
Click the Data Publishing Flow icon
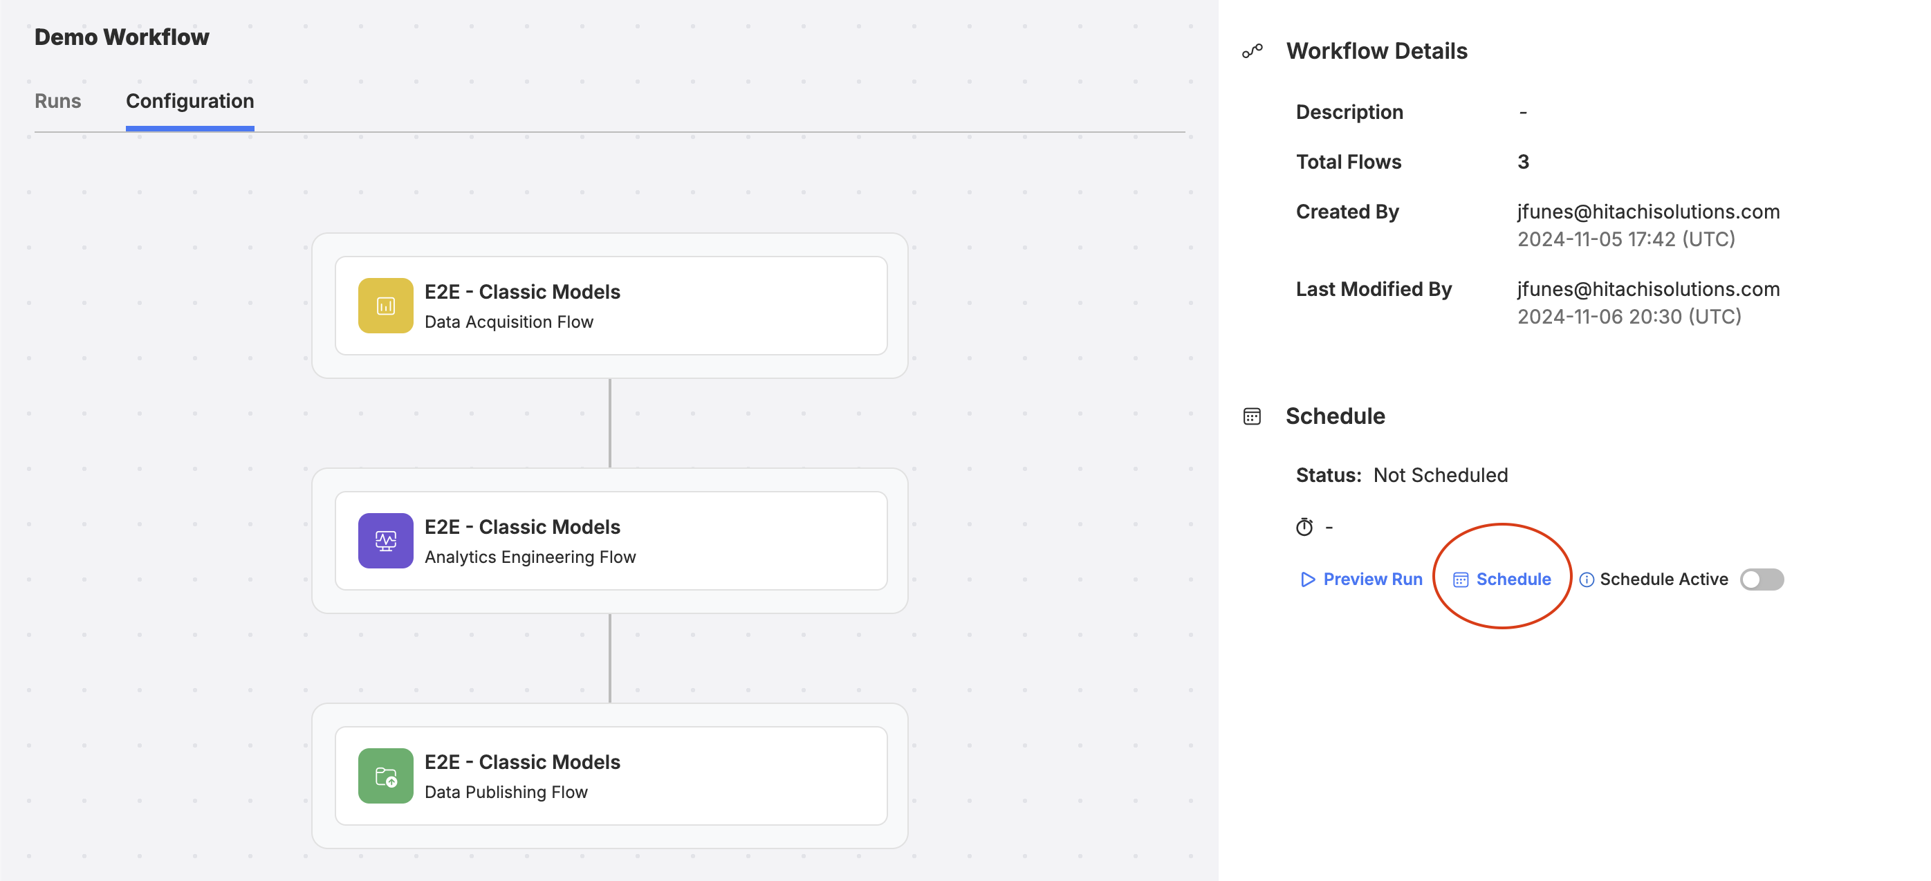click(385, 775)
